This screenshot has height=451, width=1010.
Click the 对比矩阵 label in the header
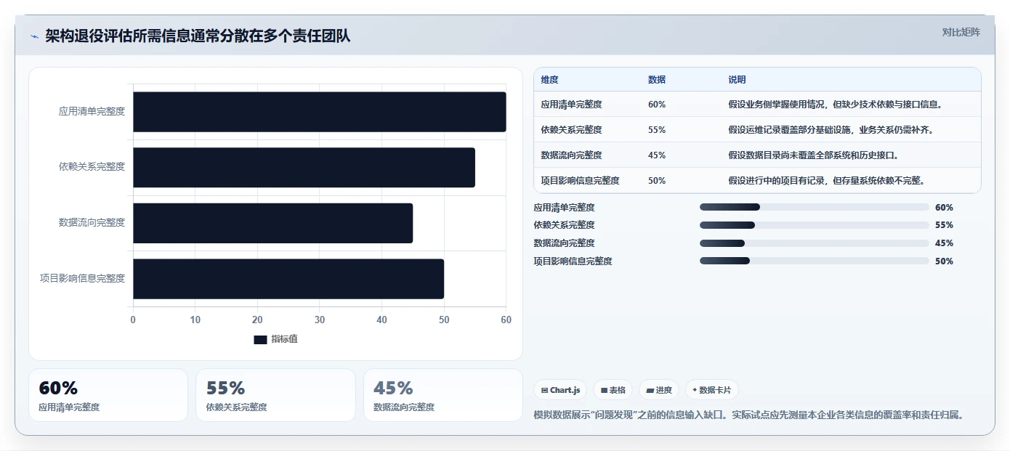tap(961, 32)
